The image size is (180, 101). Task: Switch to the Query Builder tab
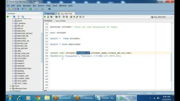[60, 21]
